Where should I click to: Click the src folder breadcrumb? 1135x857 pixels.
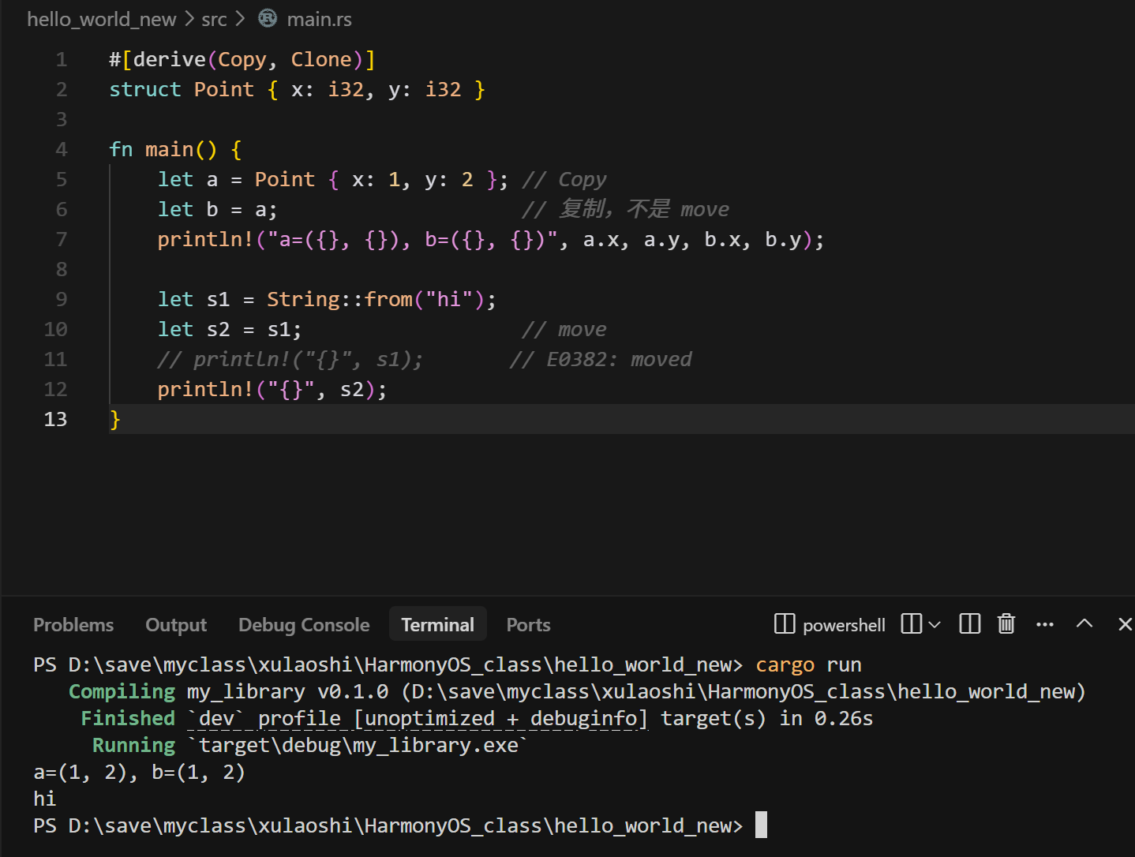(x=214, y=19)
